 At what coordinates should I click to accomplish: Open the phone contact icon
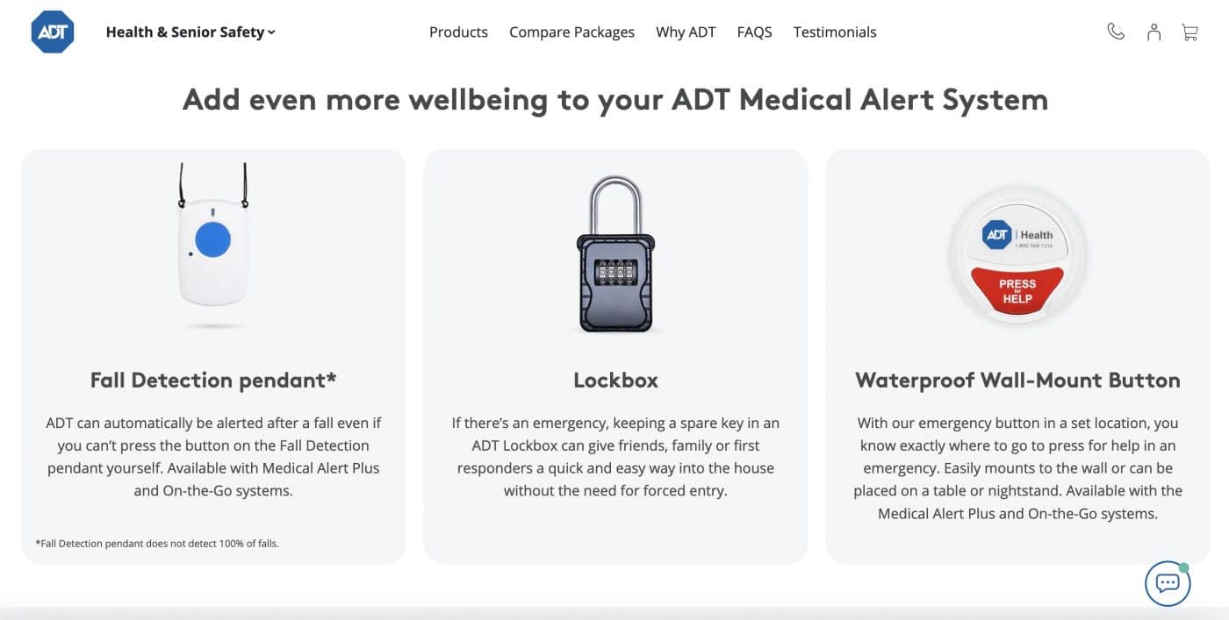[1115, 31]
